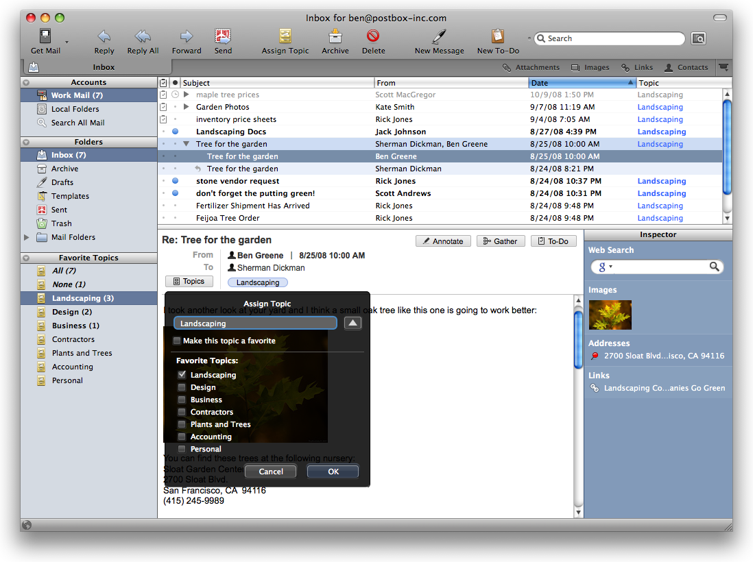Click the Web Search magnifier icon
753x562 pixels.
tap(714, 267)
